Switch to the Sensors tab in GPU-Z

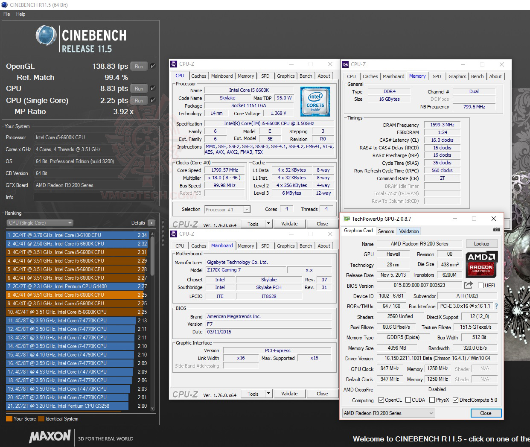[386, 231]
